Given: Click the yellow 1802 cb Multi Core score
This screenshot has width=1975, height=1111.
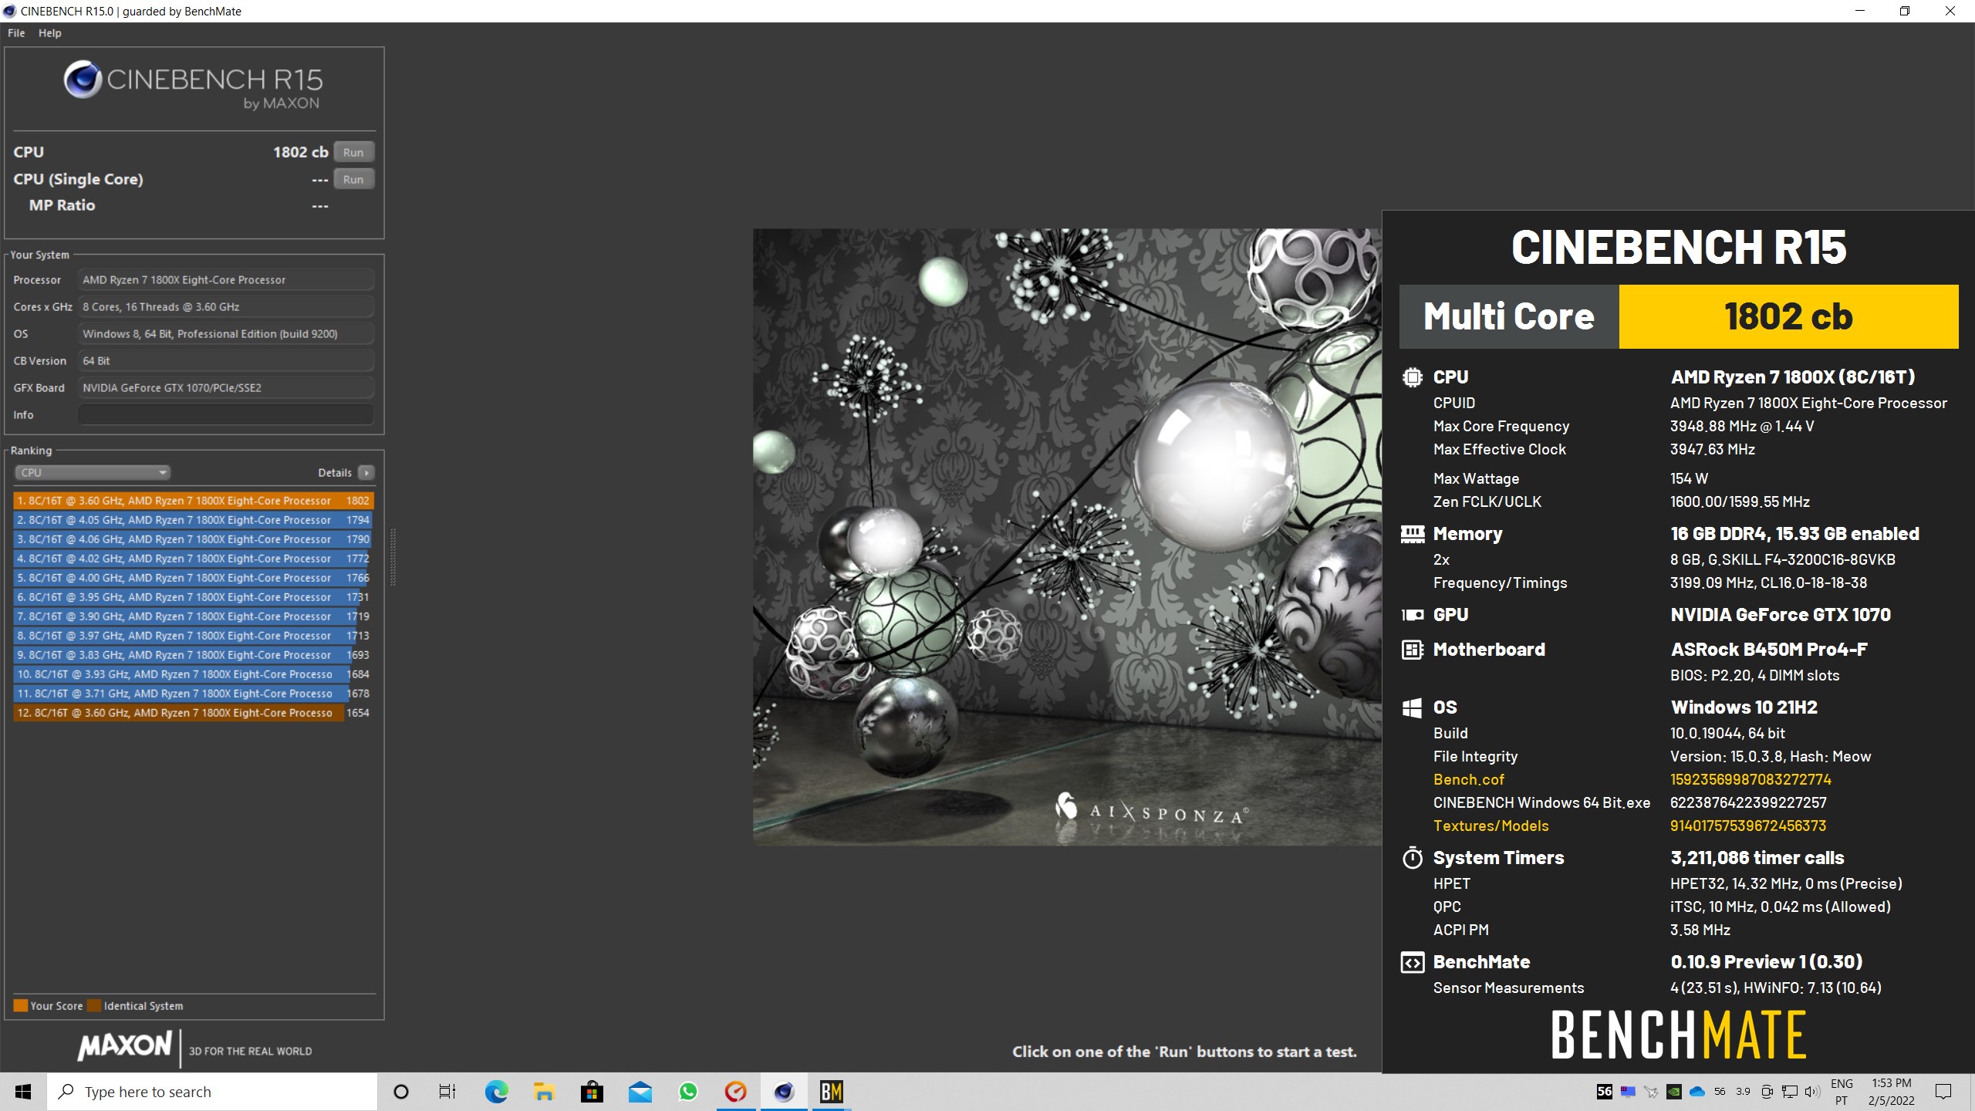Looking at the screenshot, I should point(1788,316).
